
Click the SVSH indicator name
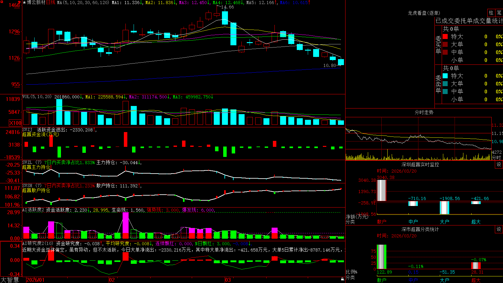pyautogui.click(x=27, y=186)
